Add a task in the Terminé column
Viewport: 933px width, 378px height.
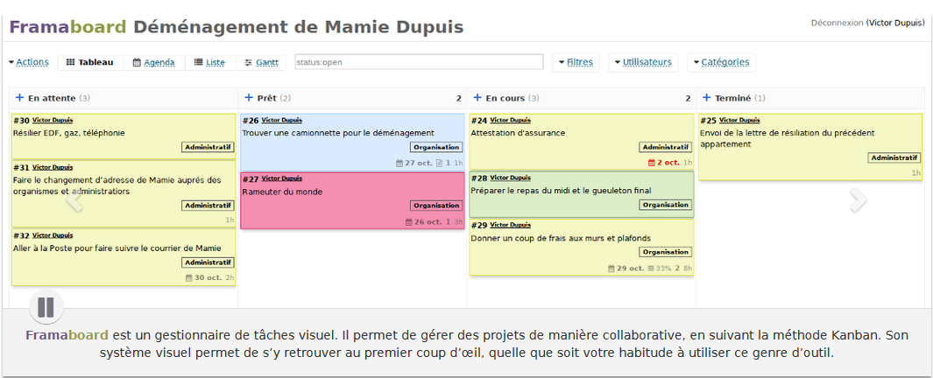coord(706,98)
